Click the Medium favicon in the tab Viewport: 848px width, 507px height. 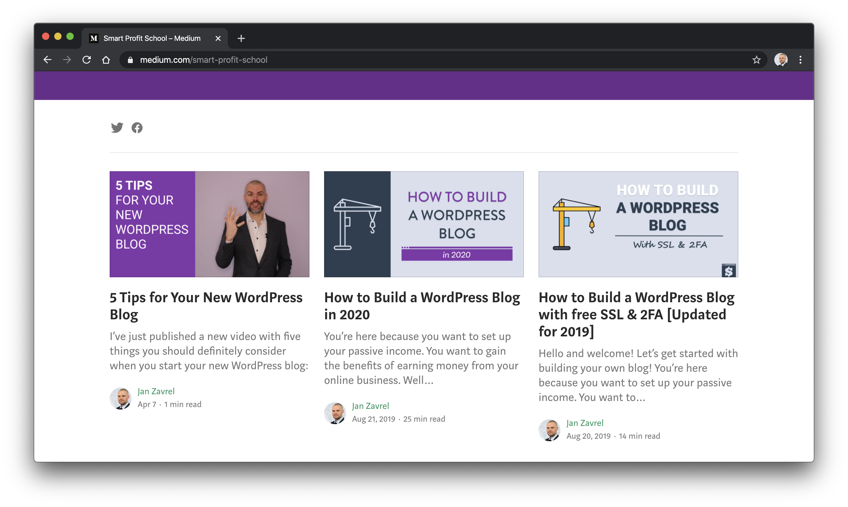(94, 38)
